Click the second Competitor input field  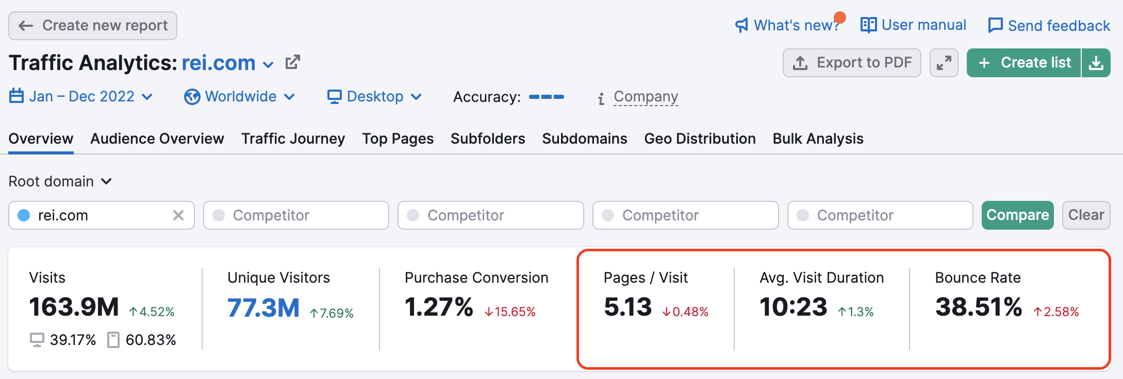pos(491,215)
